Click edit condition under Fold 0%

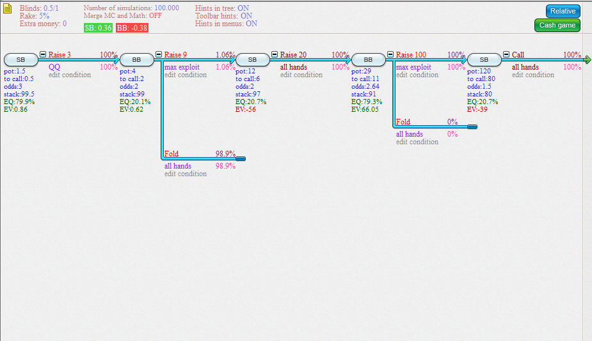point(417,142)
